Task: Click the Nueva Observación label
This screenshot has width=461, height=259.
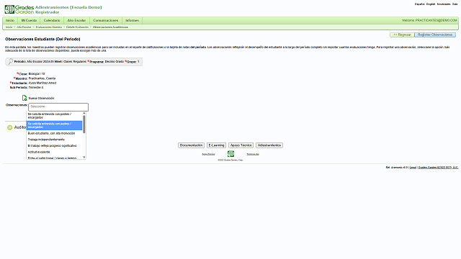Action: click(42, 98)
